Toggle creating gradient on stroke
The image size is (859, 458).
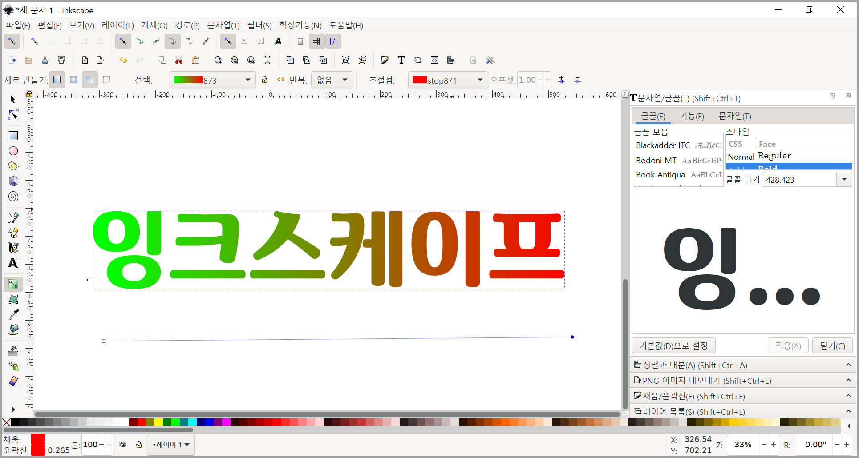106,80
